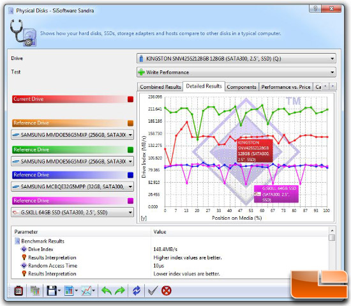This screenshot has width=351, height=306.
Task: Select the Drive Index parameter row
Action: click(170, 249)
